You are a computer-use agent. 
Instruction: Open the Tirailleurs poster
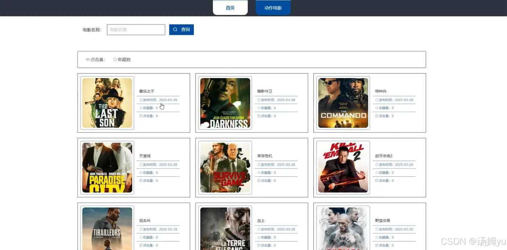[x=107, y=229]
